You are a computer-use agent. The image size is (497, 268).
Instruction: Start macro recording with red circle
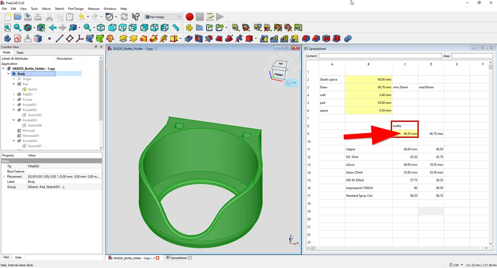(x=189, y=17)
